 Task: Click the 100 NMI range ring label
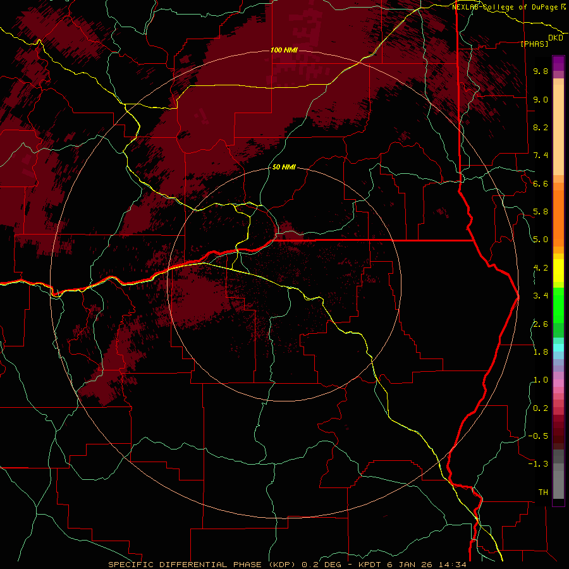284,50
